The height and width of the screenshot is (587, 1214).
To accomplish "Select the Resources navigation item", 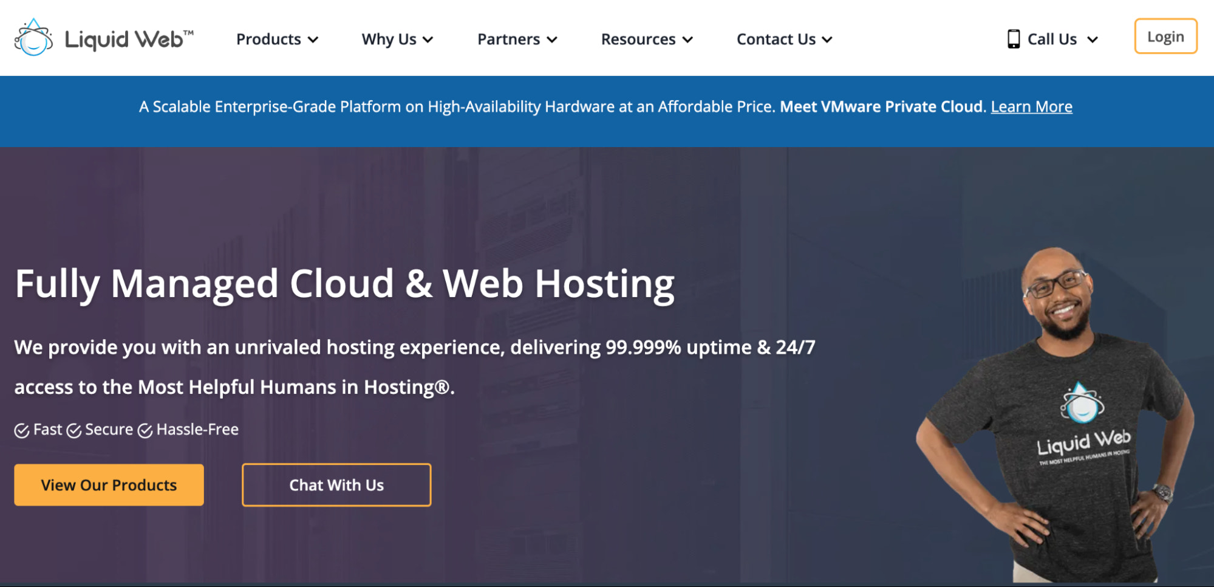I will click(638, 39).
